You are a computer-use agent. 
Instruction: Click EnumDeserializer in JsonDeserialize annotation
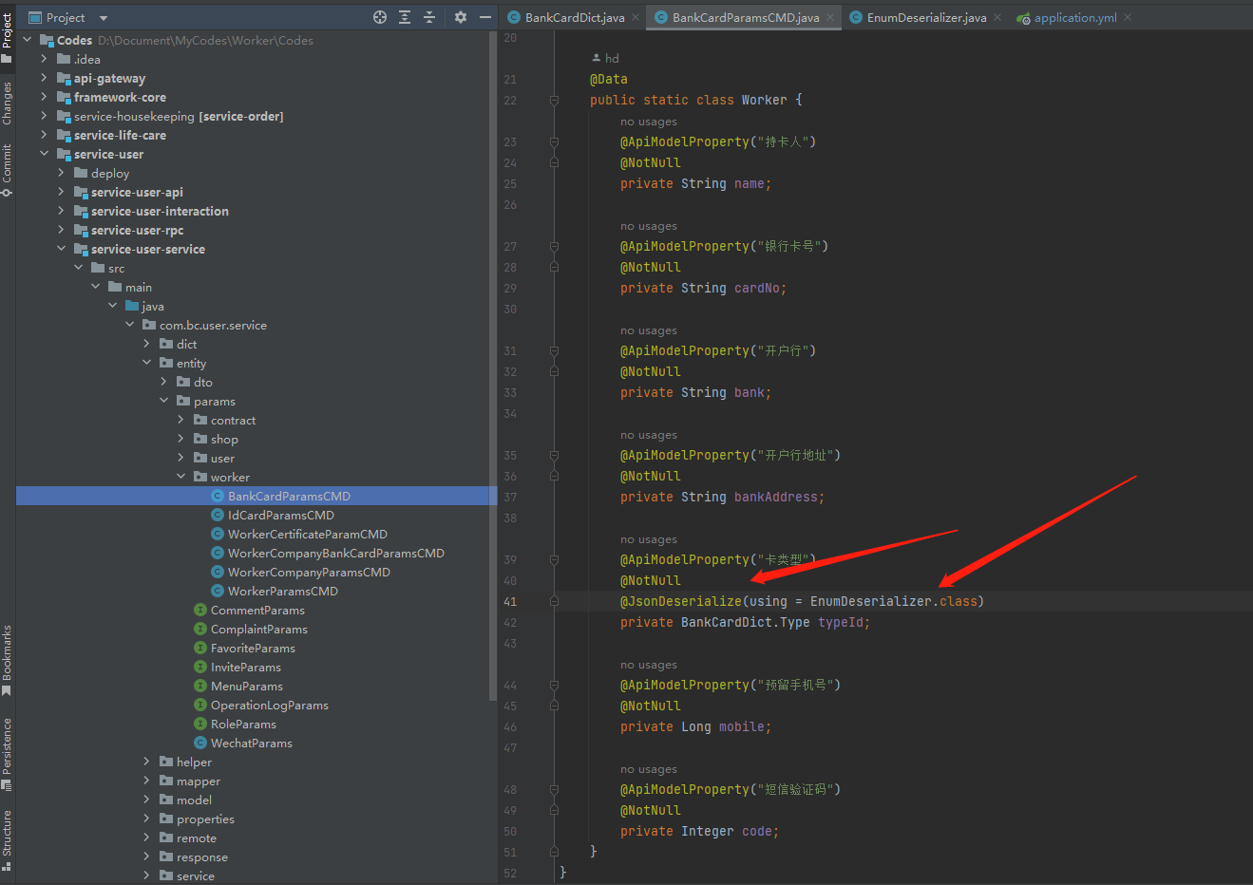(871, 601)
